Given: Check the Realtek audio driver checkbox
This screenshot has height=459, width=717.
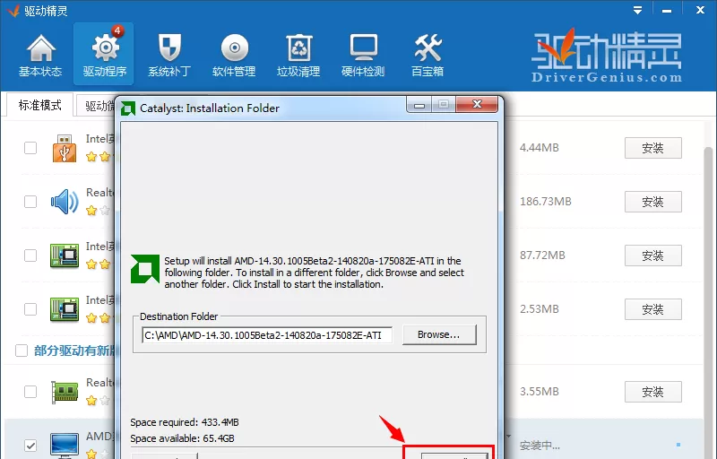Looking at the screenshot, I should (x=30, y=202).
